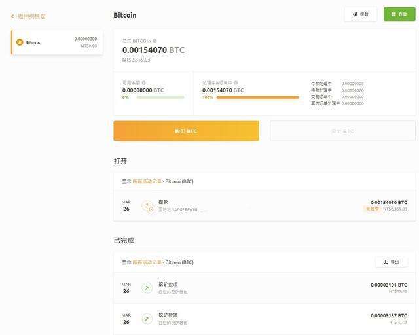This screenshot has width=419, height=335.
Task: Click the mining pickaxe icon for 0.00003137 BTC
Action: click(147, 319)
